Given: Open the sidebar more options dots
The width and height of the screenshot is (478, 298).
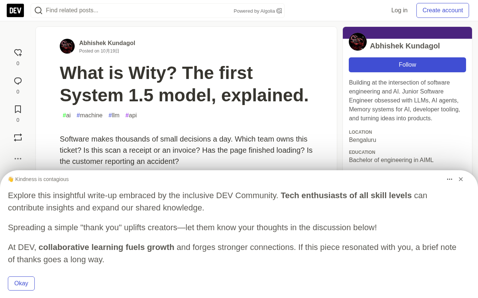Looking at the screenshot, I should tap(18, 159).
